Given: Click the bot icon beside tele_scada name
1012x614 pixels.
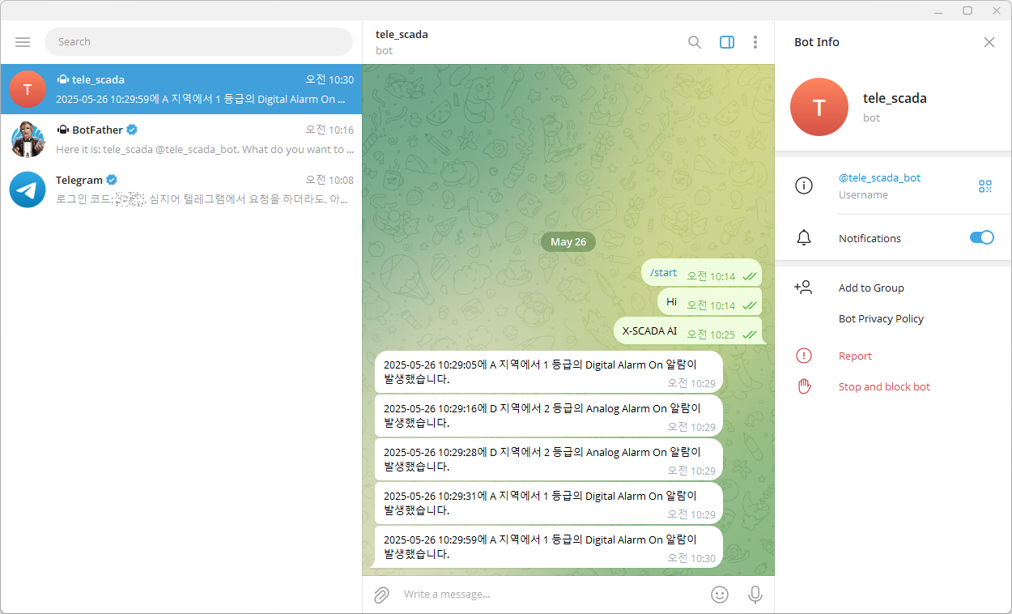Looking at the screenshot, I should (x=62, y=79).
